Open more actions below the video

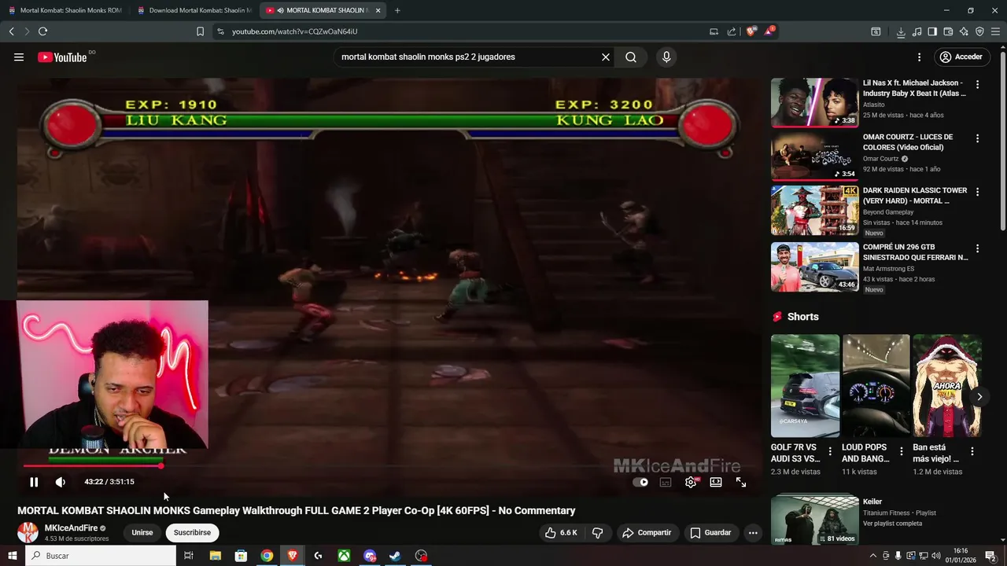point(753,532)
